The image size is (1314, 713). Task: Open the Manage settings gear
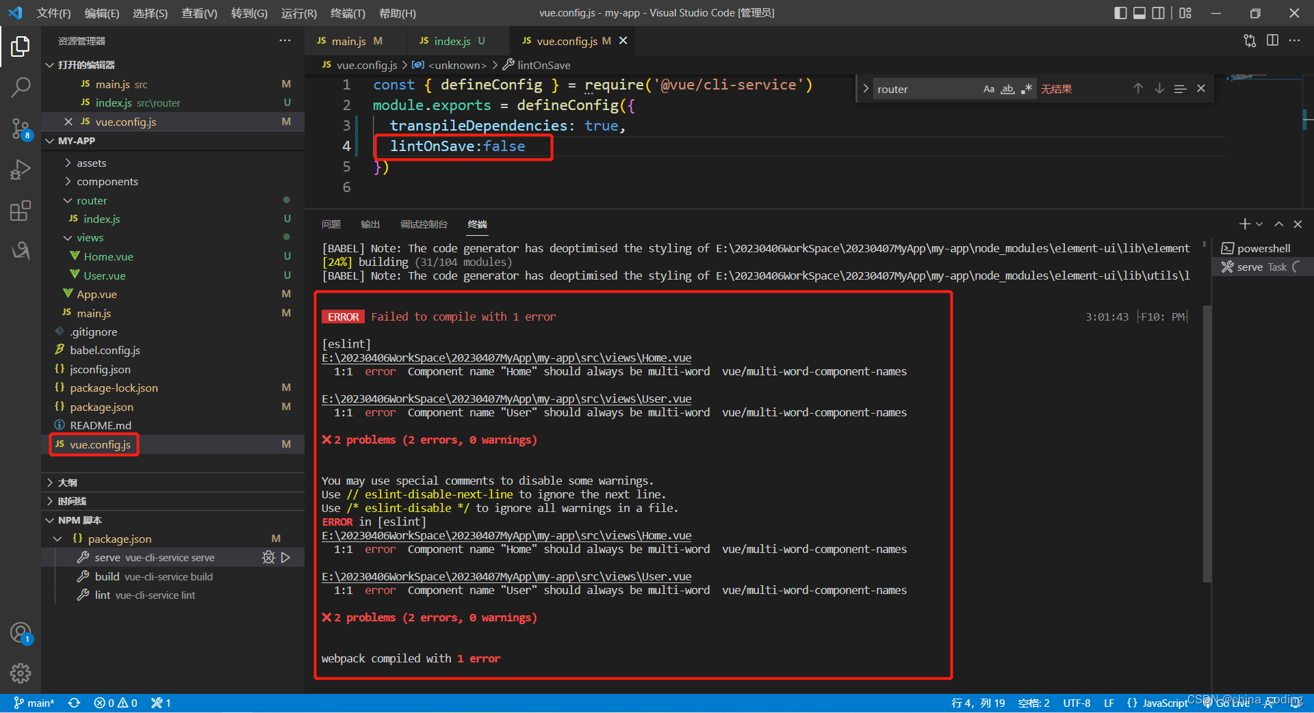21,673
